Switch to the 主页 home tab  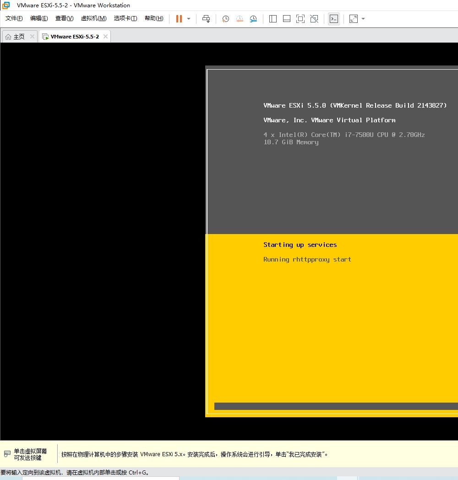click(16, 37)
